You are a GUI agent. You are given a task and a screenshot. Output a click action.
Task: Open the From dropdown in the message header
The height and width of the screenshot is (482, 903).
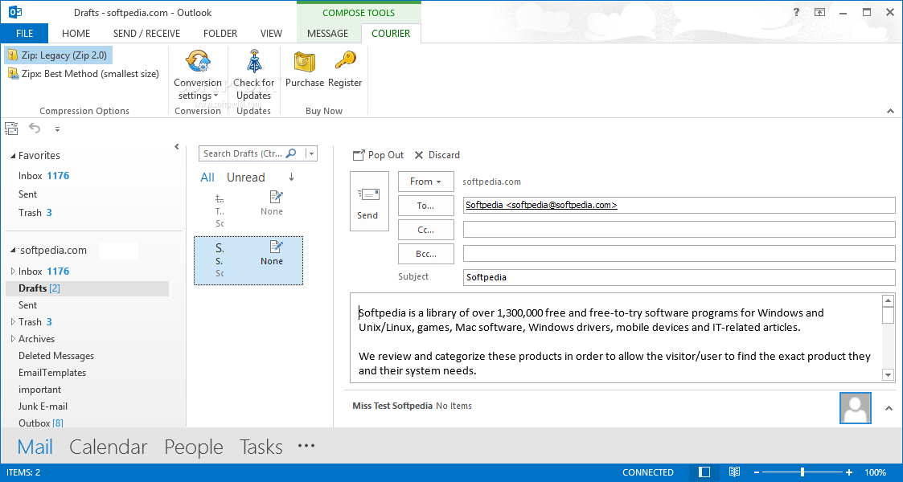425,182
